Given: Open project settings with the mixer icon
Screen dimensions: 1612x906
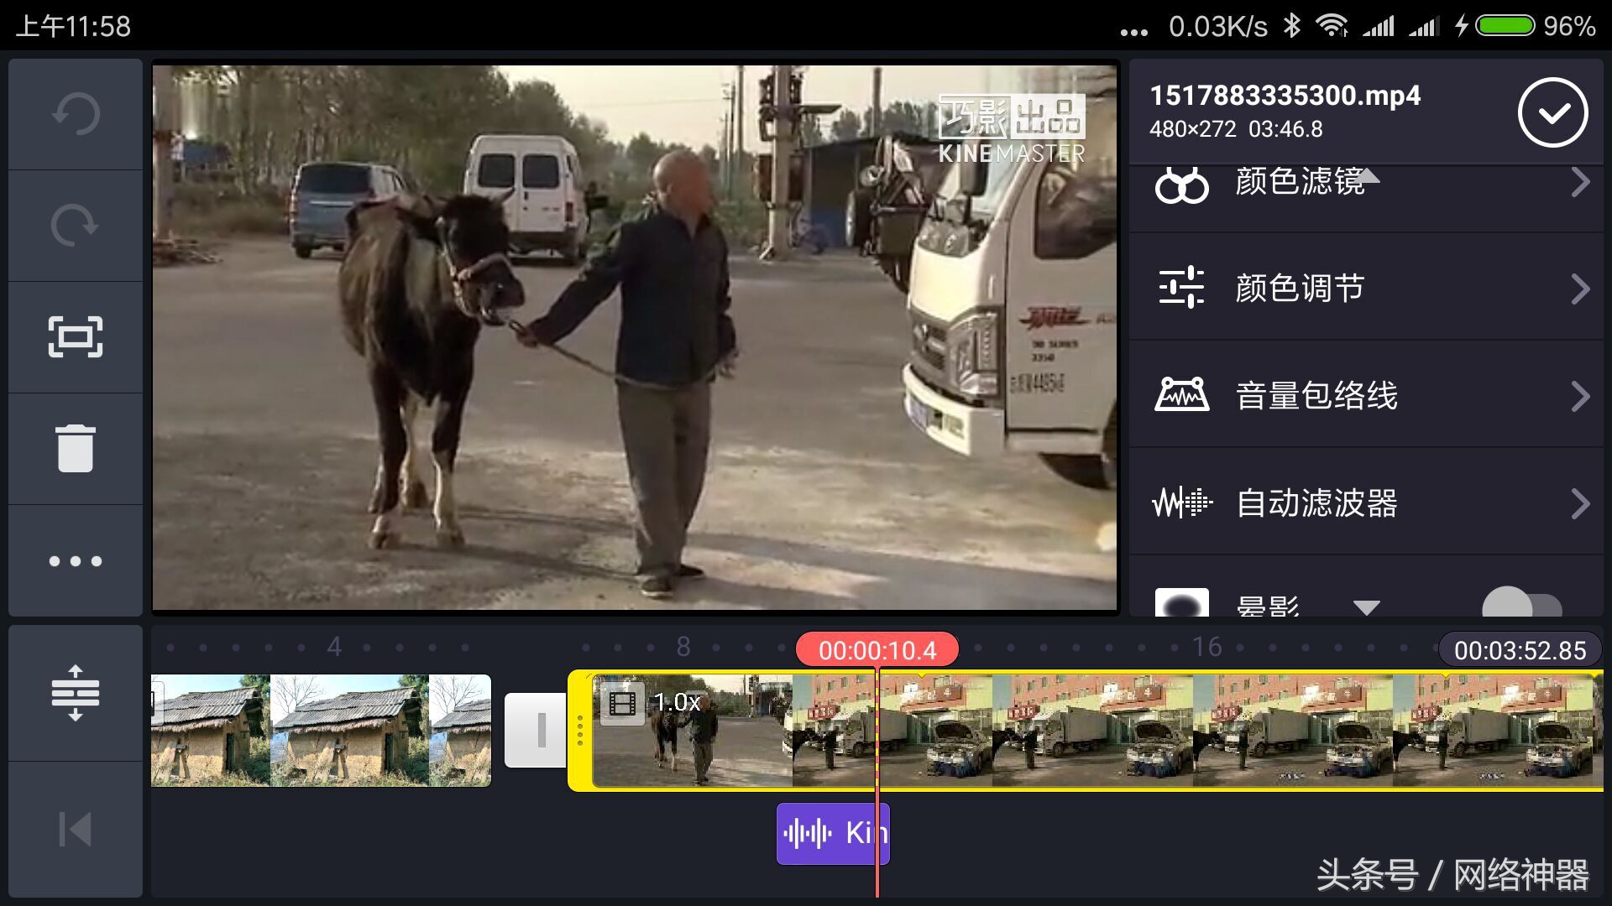Looking at the screenshot, I should click(x=75, y=693).
